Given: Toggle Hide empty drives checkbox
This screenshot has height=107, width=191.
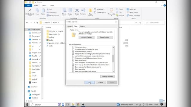Looking at the screenshot, I should pos(73,47).
